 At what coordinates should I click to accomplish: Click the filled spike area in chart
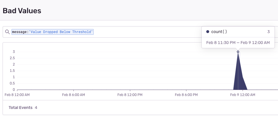click(x=239, y=78)
